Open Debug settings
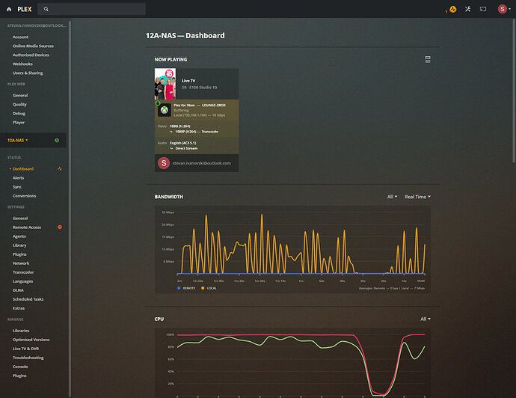Image resolution: width=516 pixels, height=398 pixels. [19, 114]
